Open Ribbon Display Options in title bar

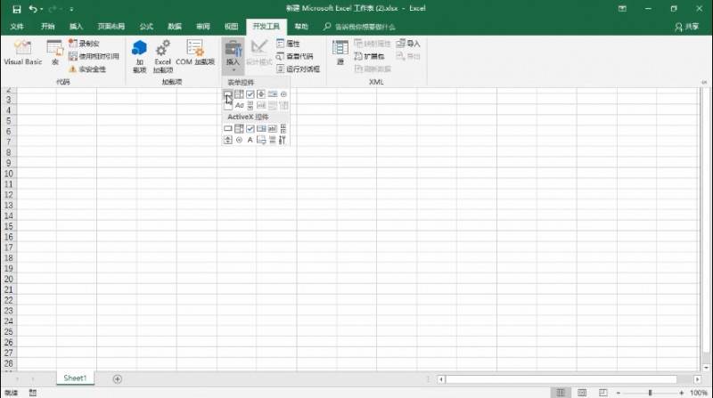(622, 9)
